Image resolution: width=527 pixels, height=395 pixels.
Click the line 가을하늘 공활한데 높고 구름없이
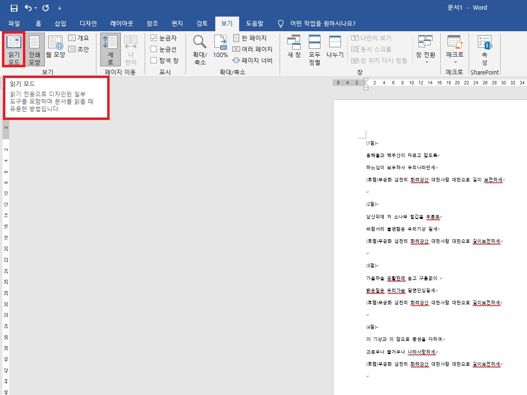[x=402, y=278]
